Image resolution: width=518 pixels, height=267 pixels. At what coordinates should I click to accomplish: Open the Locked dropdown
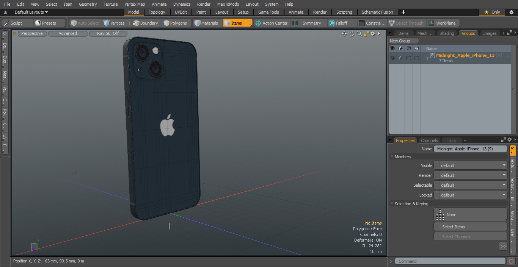(470, 195)
